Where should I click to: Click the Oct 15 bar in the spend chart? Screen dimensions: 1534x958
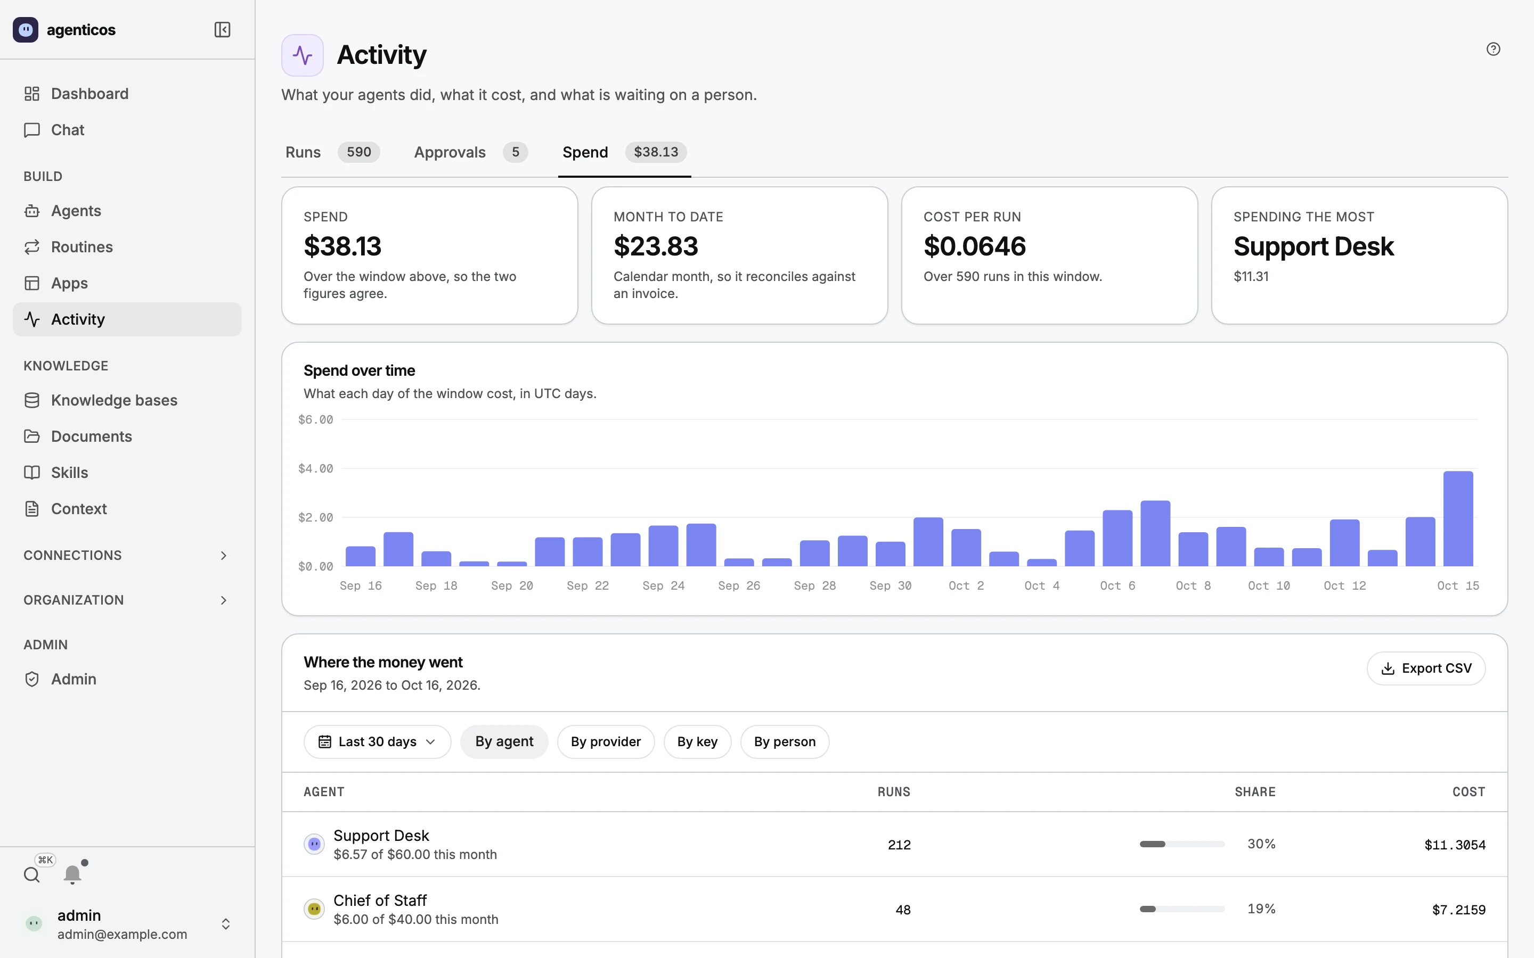click(1458, 519)
